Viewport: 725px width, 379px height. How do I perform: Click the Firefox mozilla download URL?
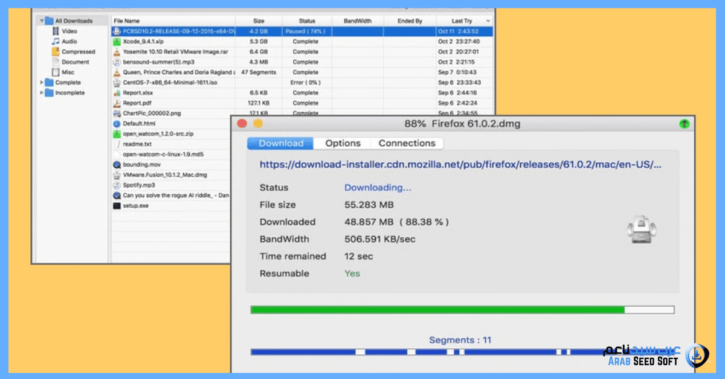pyautogui.click(x=460, y=164)
